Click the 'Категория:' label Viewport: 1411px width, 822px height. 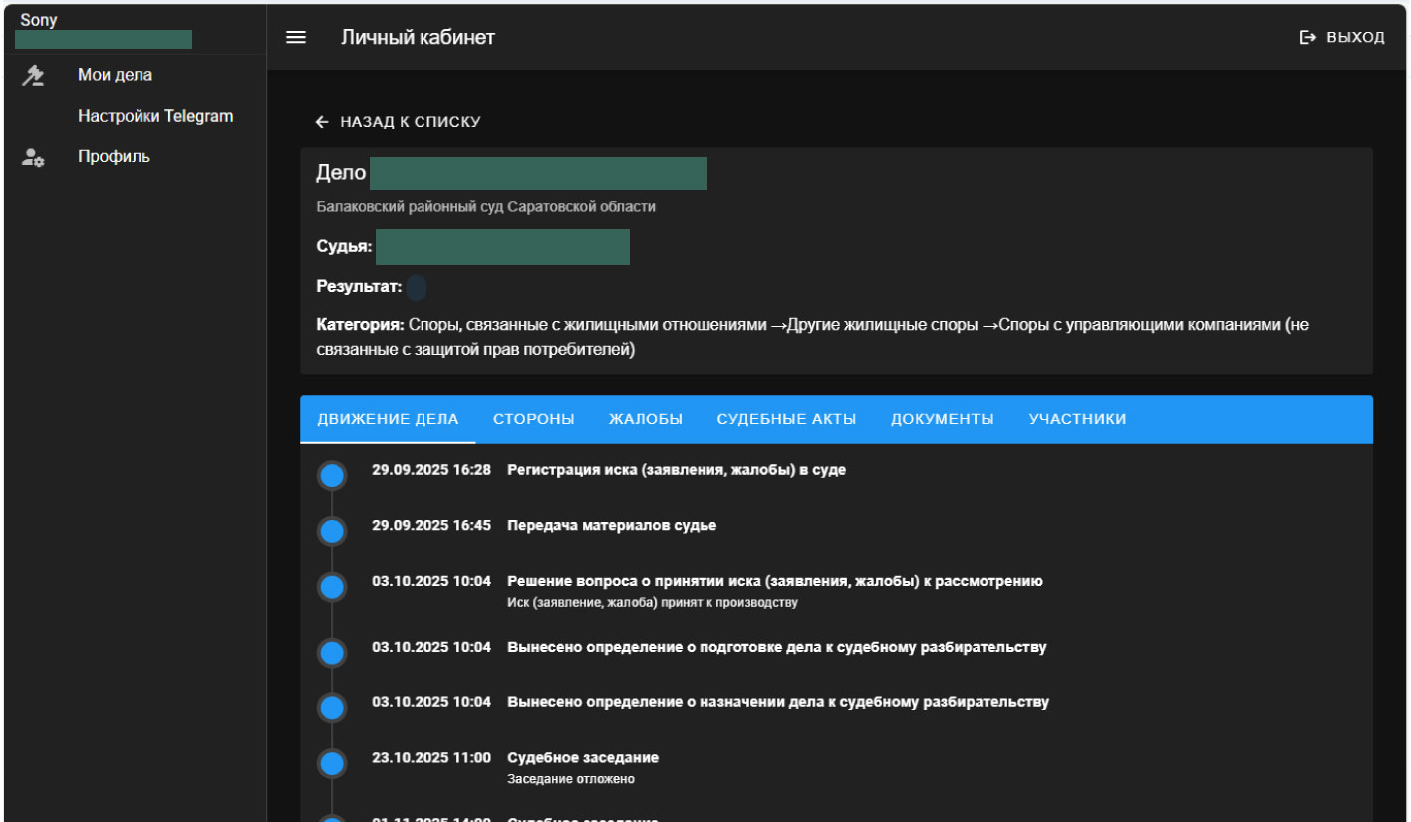point(360,325)
